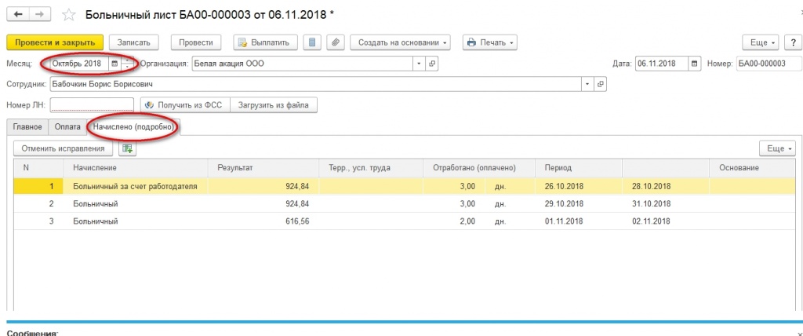Open the top Еще menu
803x336 pixels.
(x=761, y=42)
